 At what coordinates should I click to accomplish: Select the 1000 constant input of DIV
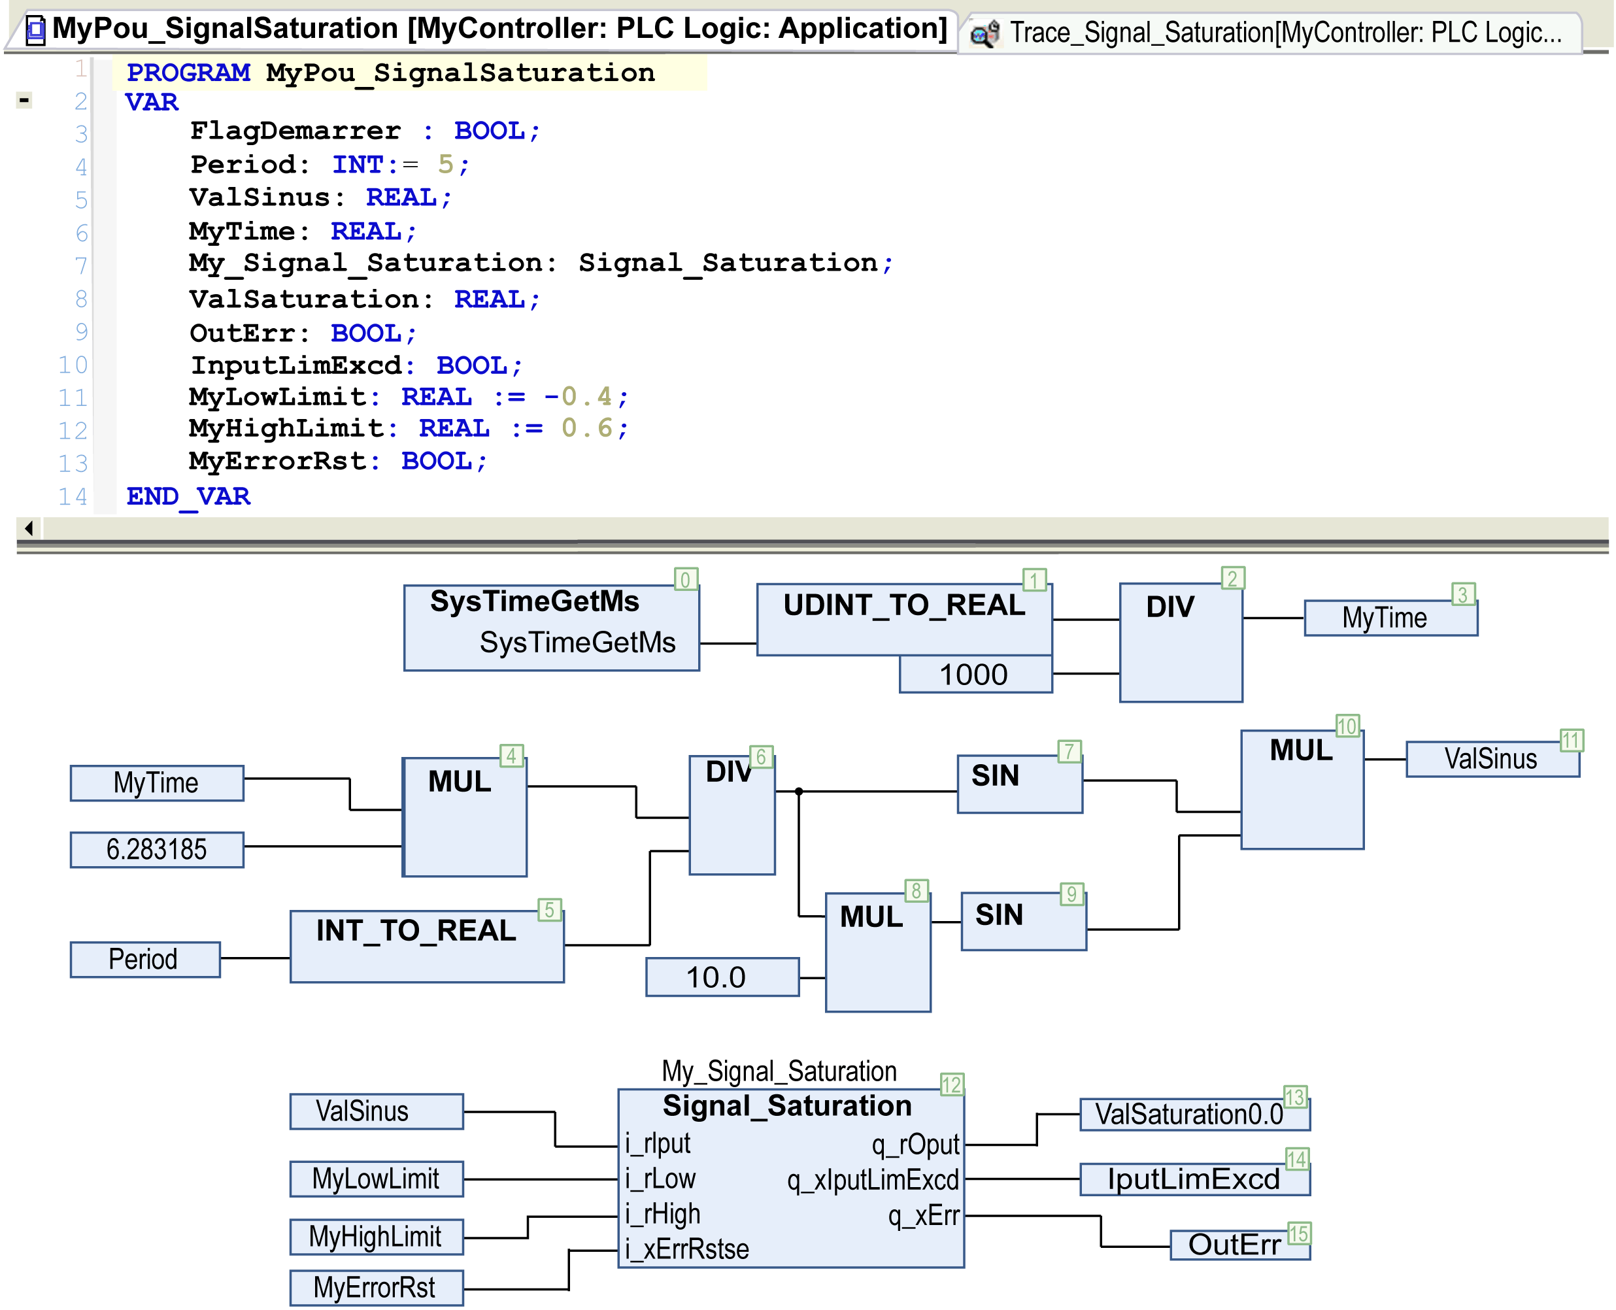975,674
